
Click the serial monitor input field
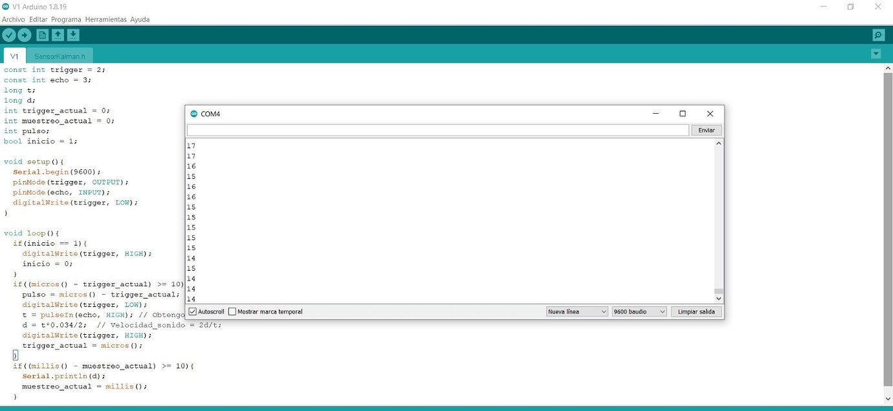click(x=436, y=130)
